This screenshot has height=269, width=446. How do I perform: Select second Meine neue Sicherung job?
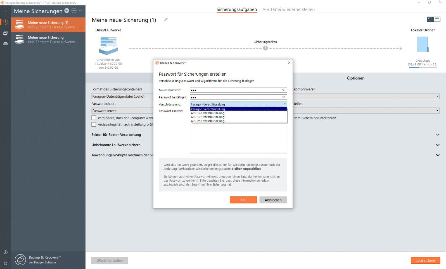(x=48, y=40)
